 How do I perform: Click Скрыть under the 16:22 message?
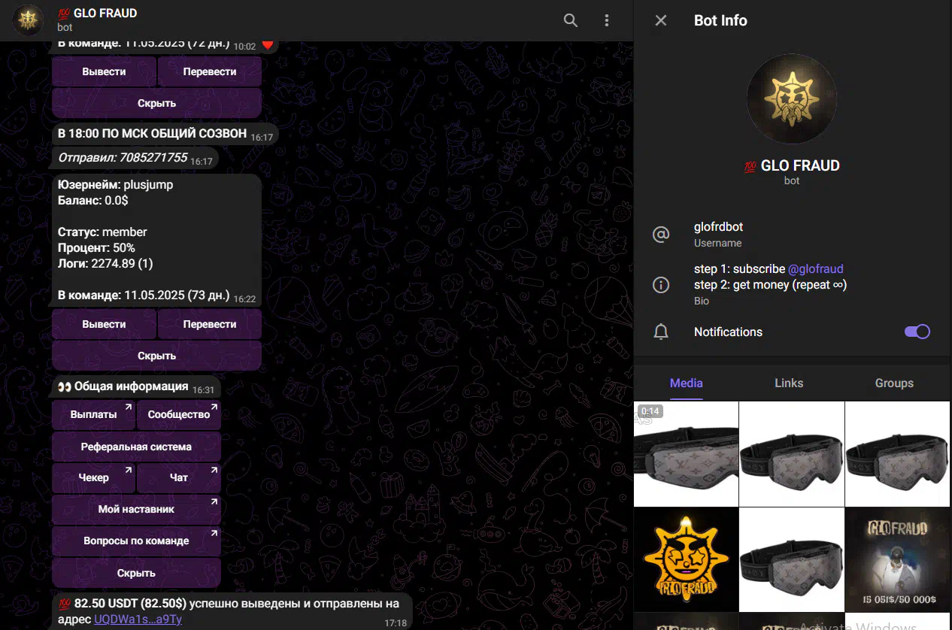point(156,356)
